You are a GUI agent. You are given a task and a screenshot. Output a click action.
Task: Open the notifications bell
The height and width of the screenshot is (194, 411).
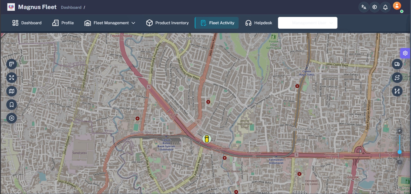click(x=385, y=7)
